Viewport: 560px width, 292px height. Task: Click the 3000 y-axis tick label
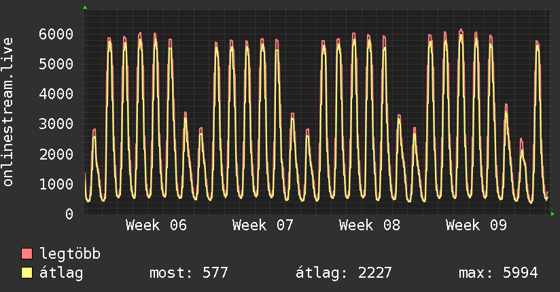click(56, 124)
